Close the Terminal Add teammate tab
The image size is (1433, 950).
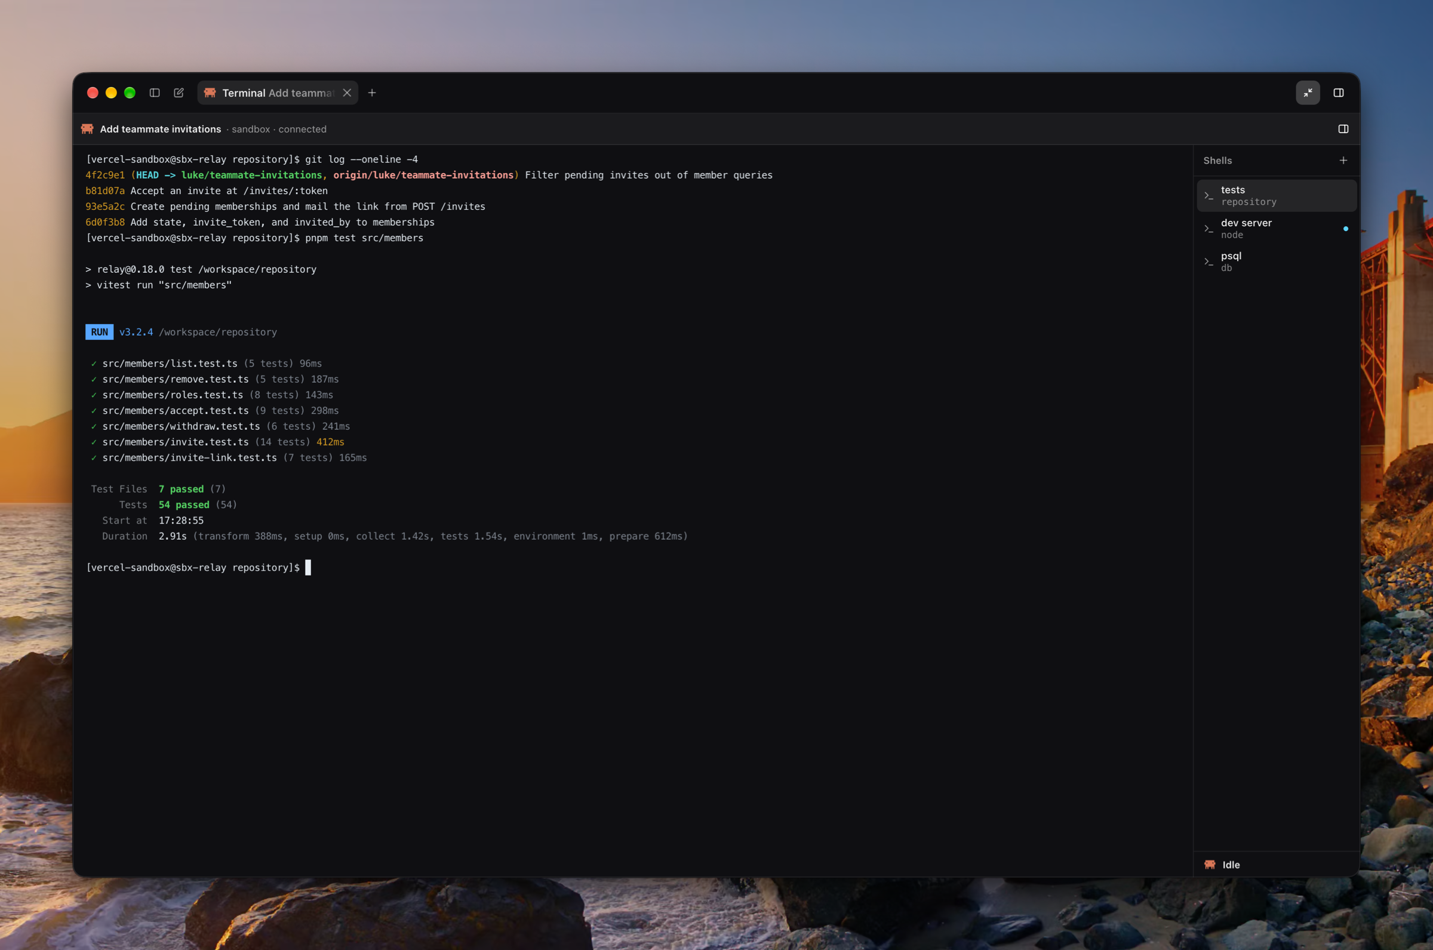[x=347, y=93]
